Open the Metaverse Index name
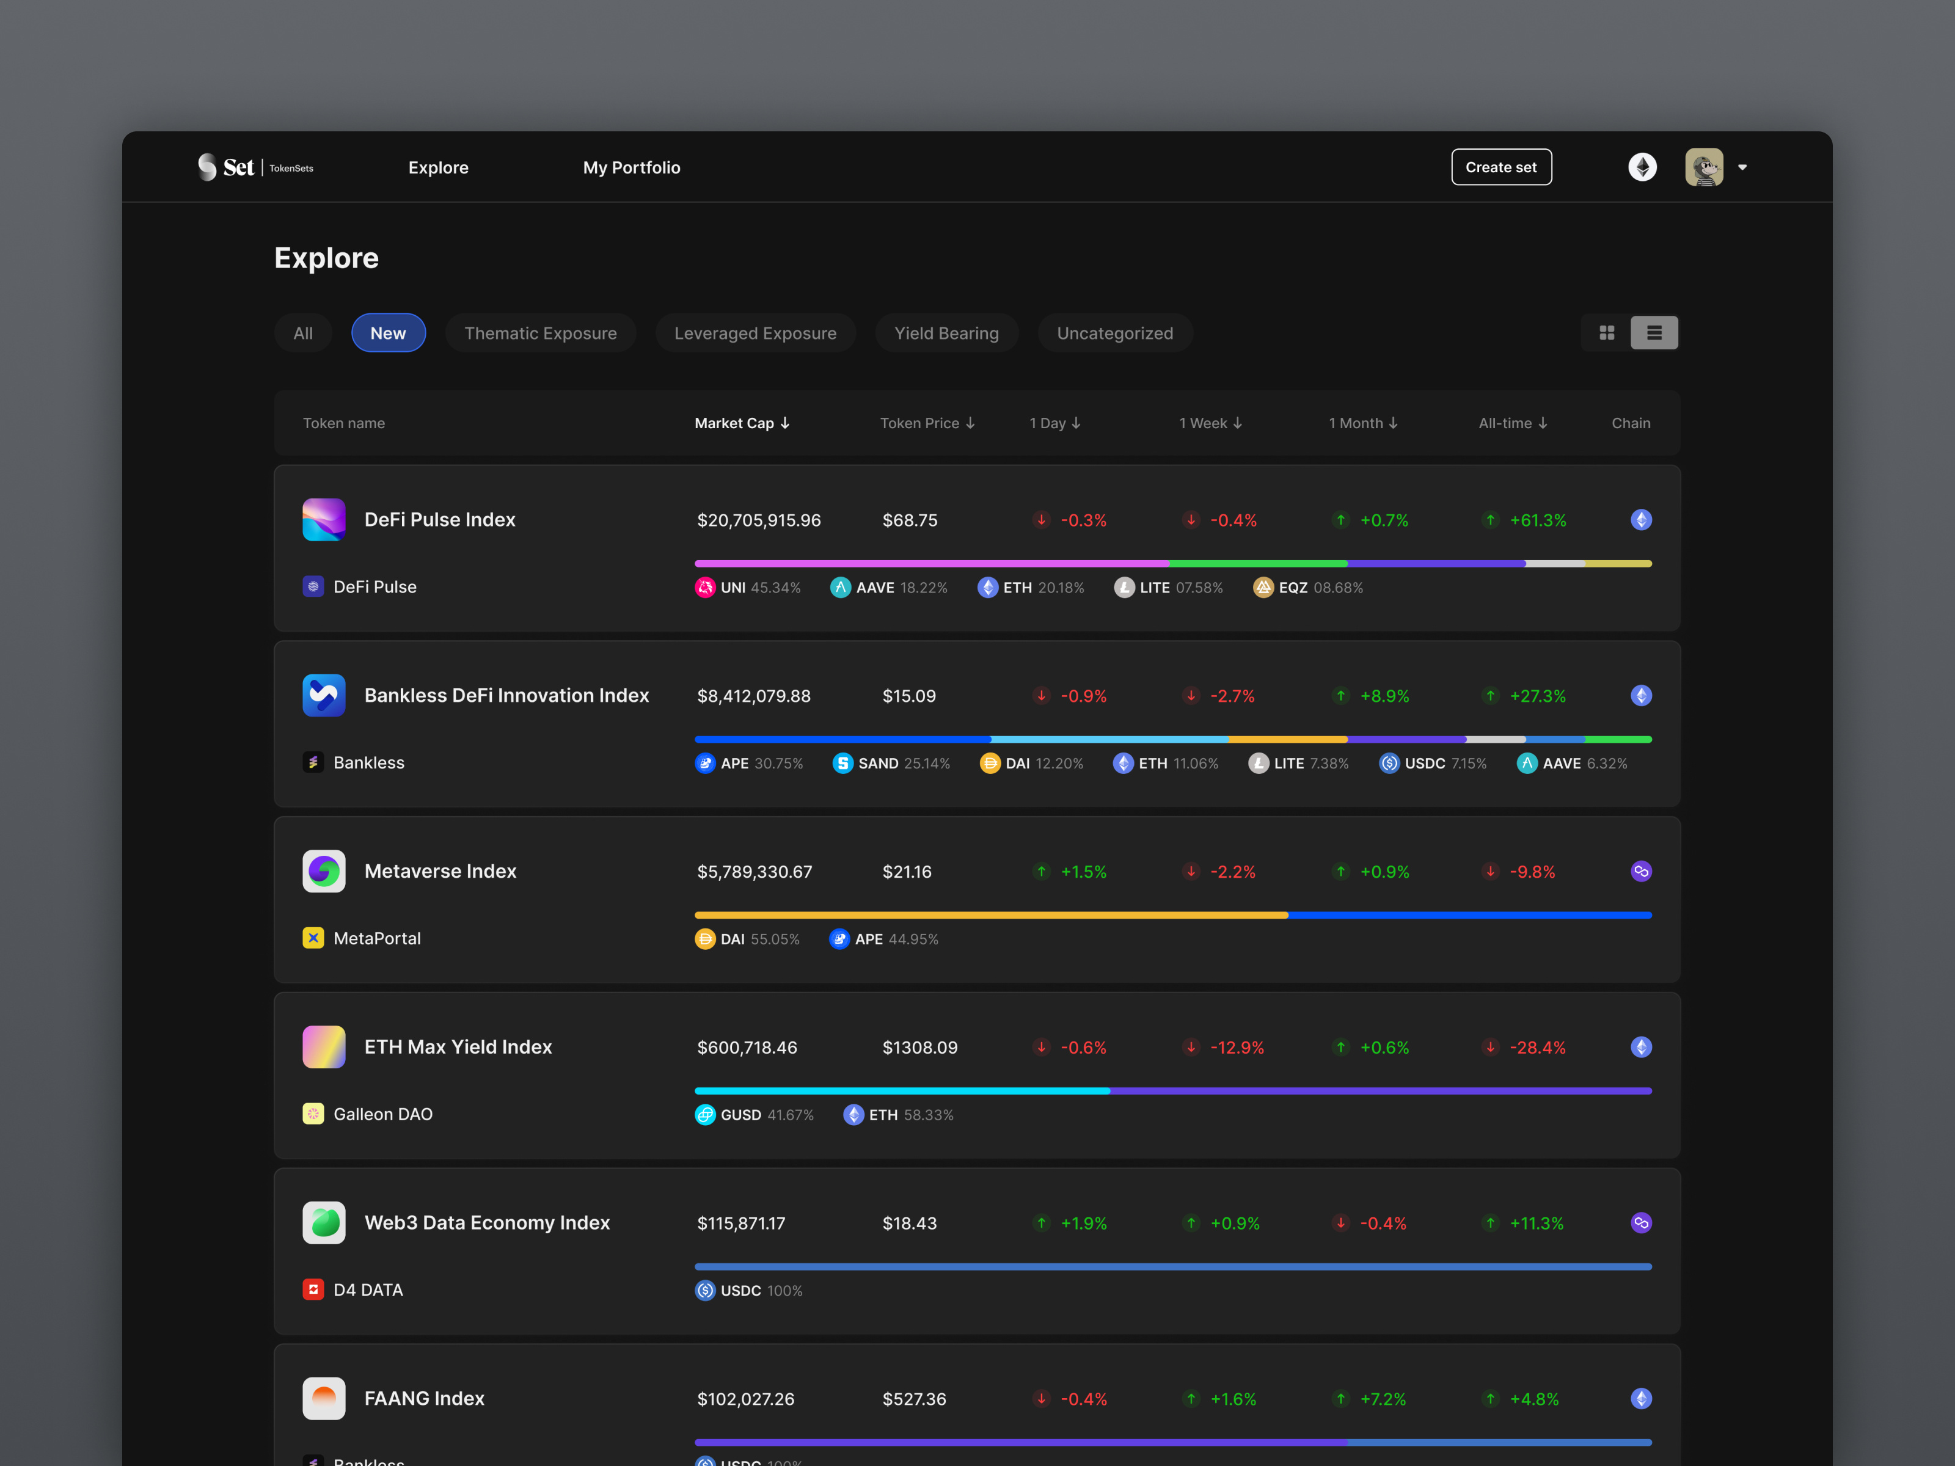 tap(440, 871)
